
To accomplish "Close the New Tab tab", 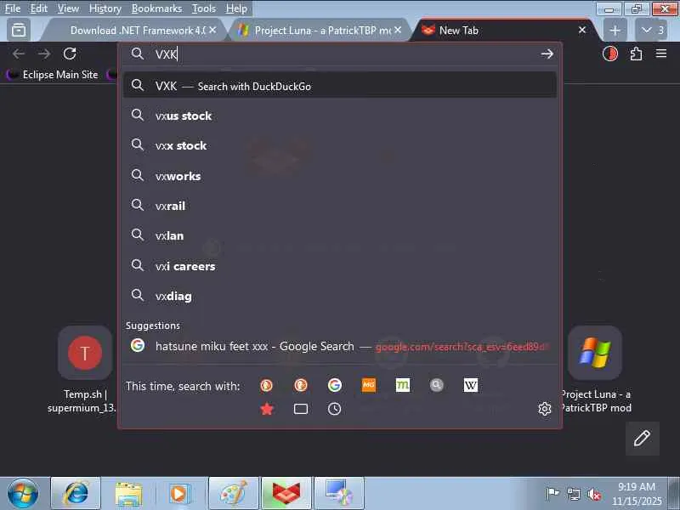I will [582, 30].
